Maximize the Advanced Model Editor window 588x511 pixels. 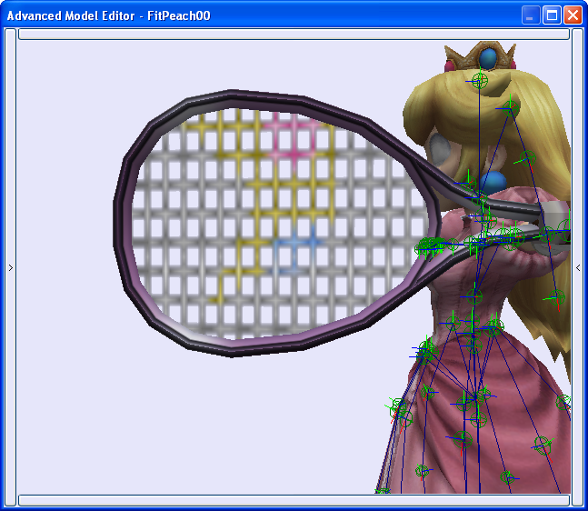click(x=552, y=15)
